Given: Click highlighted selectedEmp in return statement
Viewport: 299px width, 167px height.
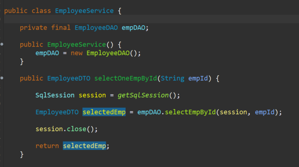Looking at the screenshot, I should click(x=84, y=146).
